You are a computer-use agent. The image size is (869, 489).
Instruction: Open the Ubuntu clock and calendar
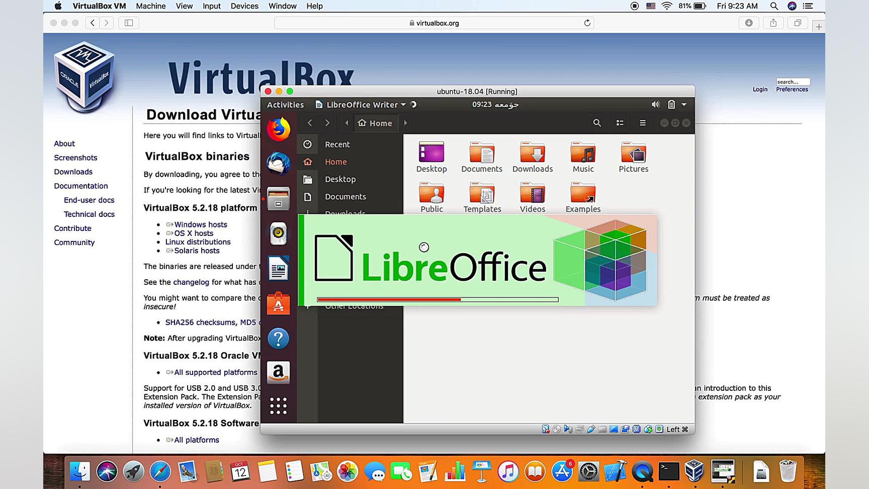point(495,105)
